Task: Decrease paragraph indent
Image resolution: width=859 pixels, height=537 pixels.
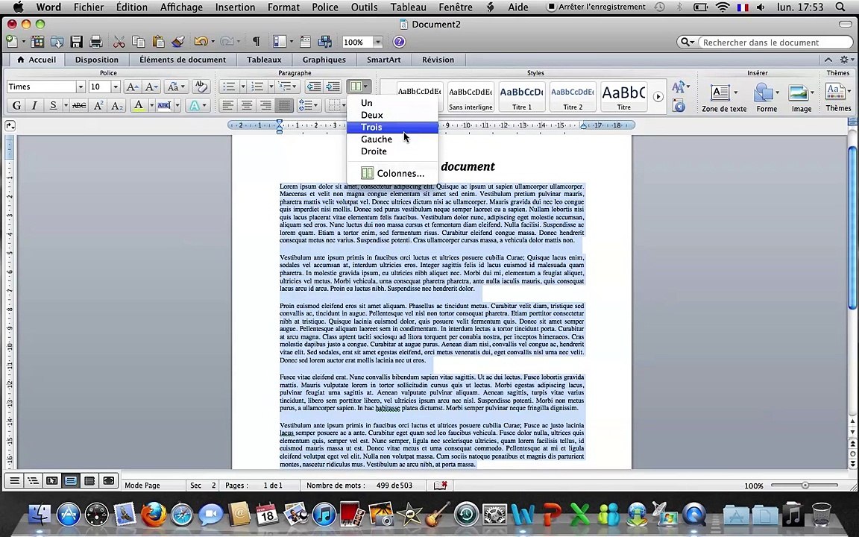Action: [x=313, y=87]
